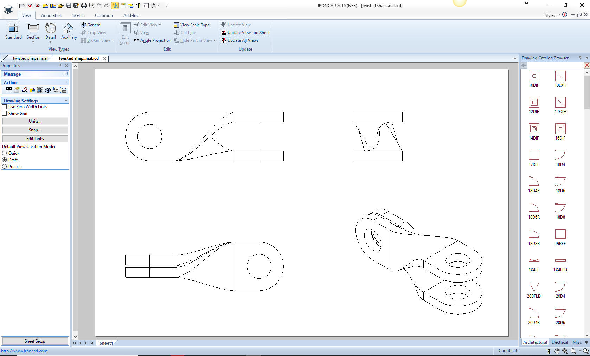Select Precise view creation mode
Viewport: 590px width, 356px height.
coord(5,167)
